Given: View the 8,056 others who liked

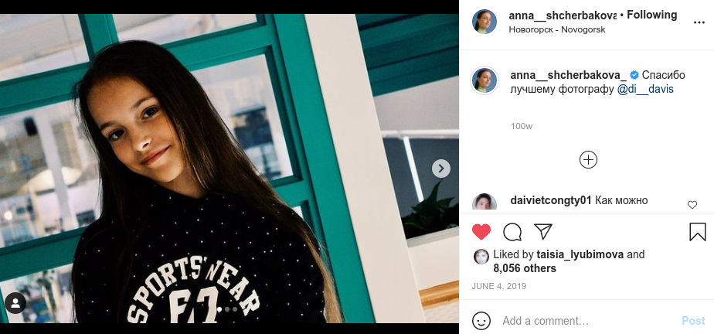Looking at the screenshot, I should 524,268.
